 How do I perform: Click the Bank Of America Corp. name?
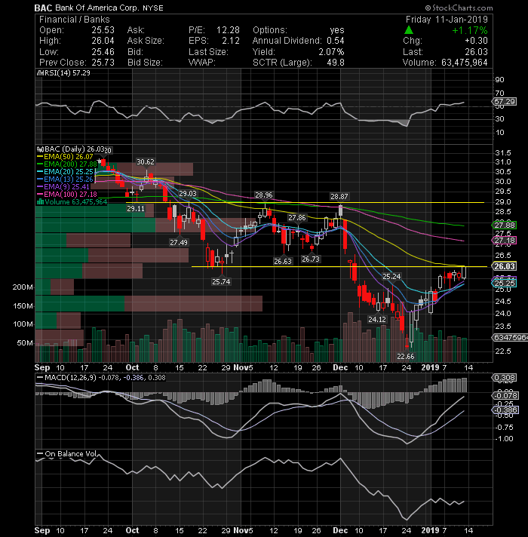tap(97, 8)
